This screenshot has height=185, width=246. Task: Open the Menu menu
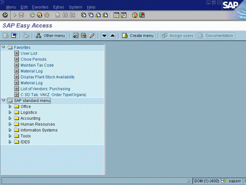tap(11, 7)
